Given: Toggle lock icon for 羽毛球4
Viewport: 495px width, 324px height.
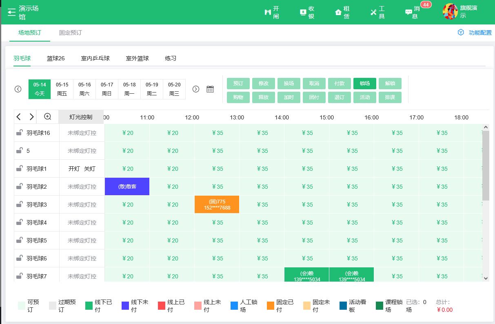Looking at the screenshot, I should [19, 222].
